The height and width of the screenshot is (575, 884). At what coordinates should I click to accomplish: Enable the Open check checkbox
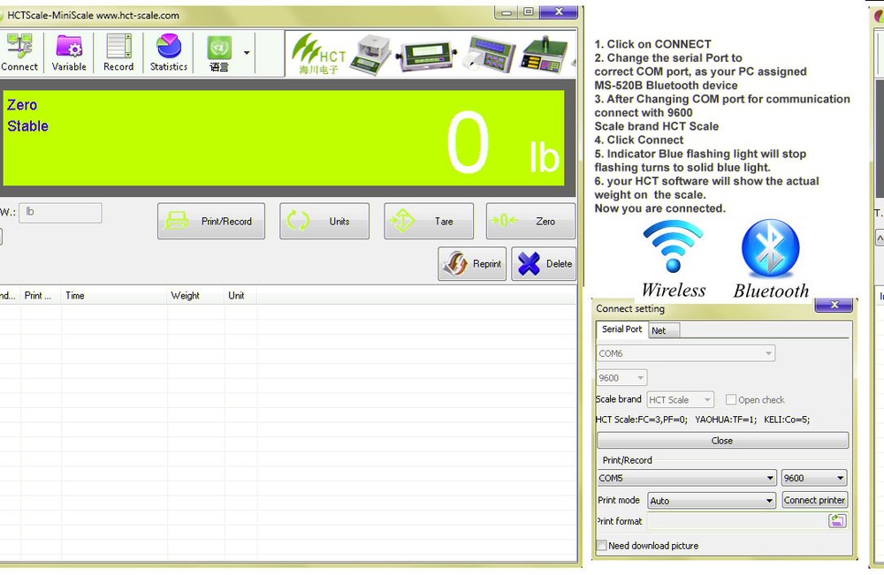pyautogui.click(x=731, y=400)
